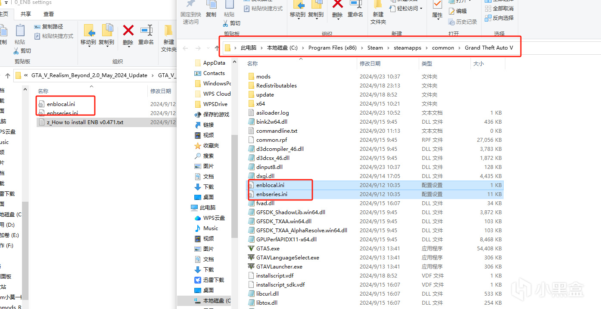Click the GTA window sidebar scrollbar
601x309 pixels.
tap(235, 186)
